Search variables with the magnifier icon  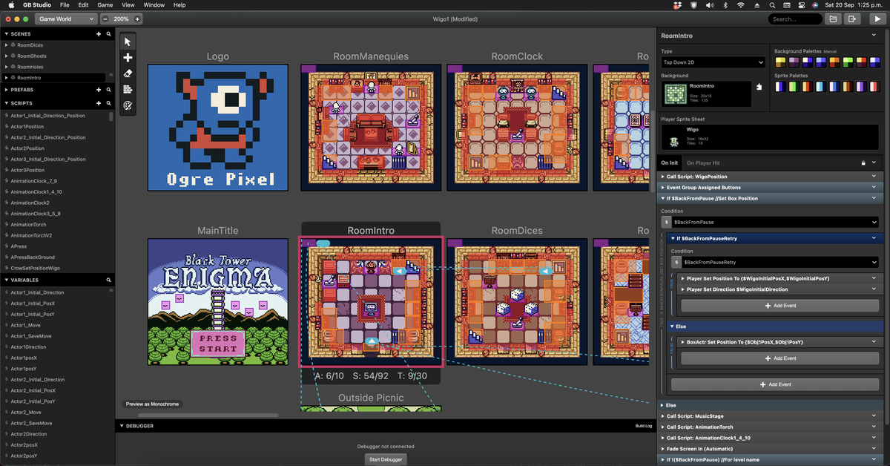click(x=109, y=280)
